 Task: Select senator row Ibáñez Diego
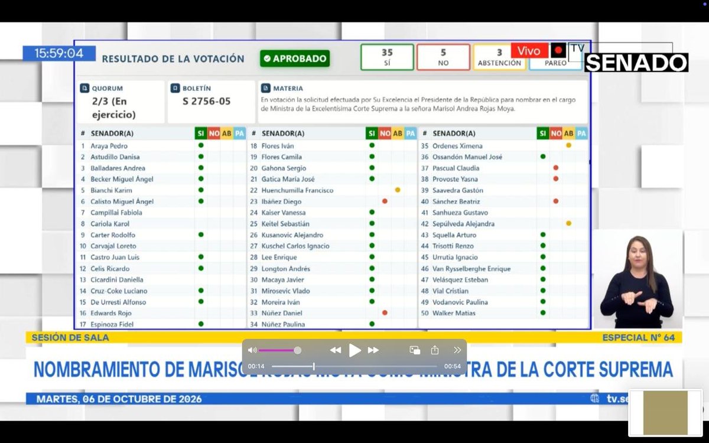(x=332, y=201)
